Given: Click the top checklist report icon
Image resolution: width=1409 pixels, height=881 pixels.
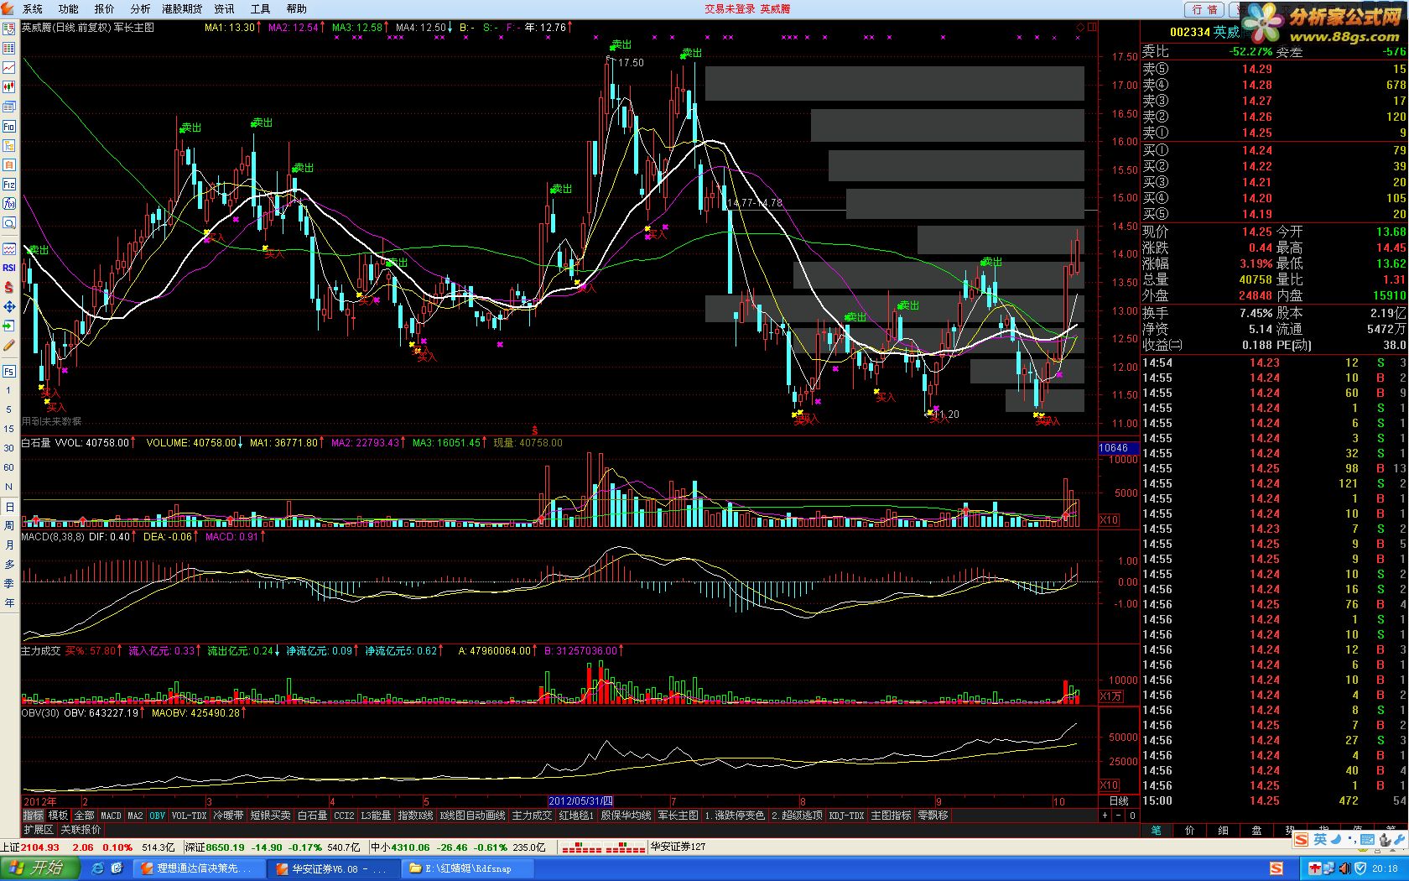Looking at the screenshot, I should [x=9, y=29].
